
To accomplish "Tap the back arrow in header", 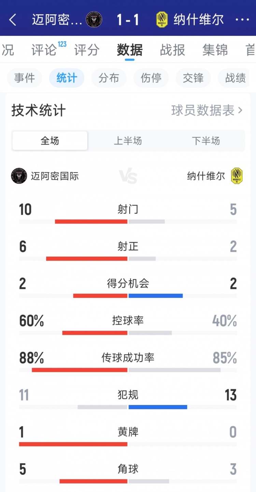I will point(13,20).
